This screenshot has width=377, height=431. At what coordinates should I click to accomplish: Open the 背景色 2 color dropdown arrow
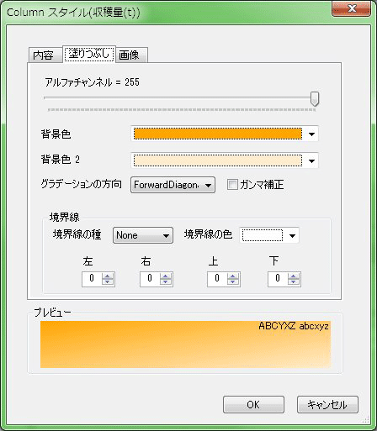click(311, 161)
